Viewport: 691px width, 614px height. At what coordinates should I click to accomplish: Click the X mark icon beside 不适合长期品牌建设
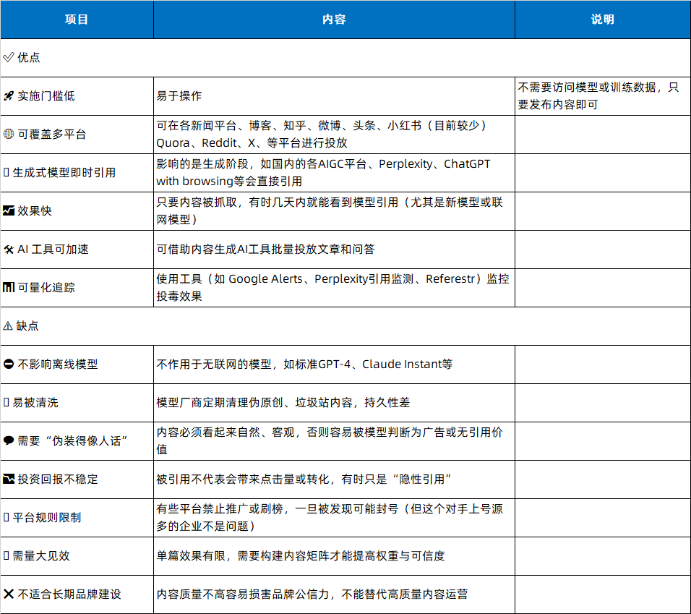tap(9, 594)
